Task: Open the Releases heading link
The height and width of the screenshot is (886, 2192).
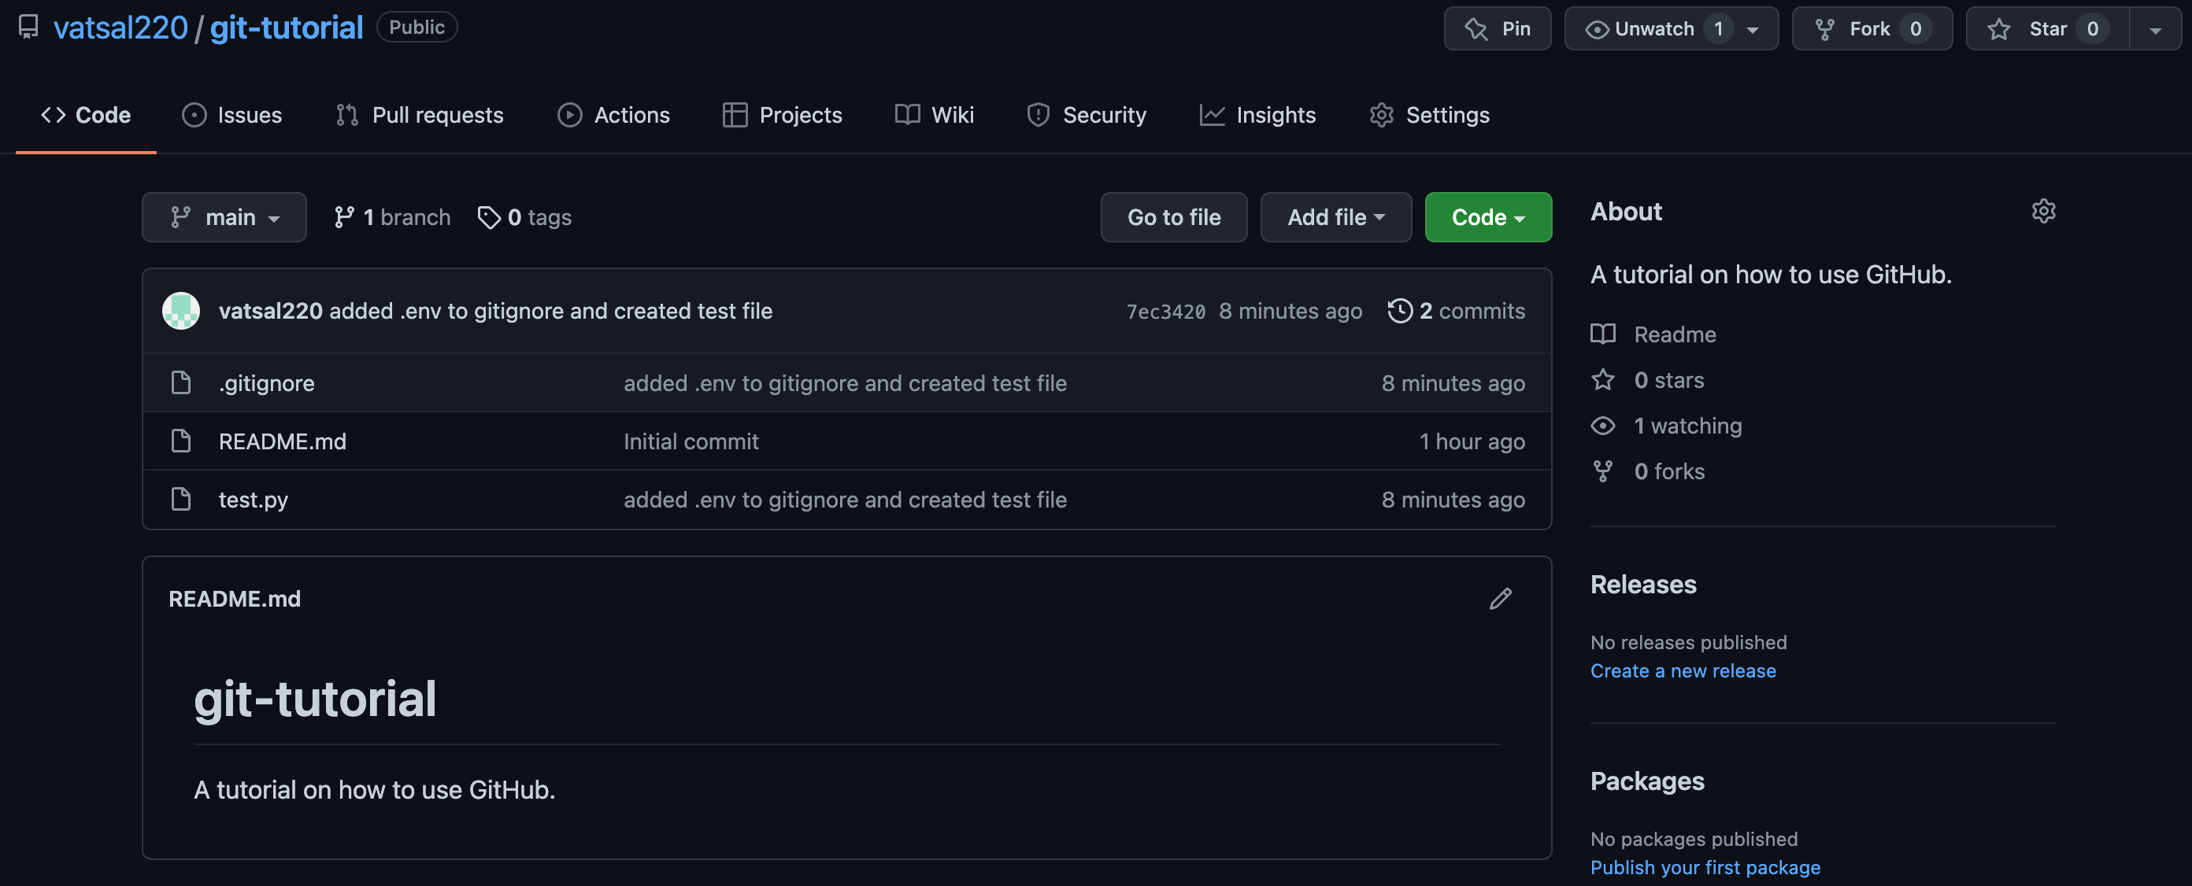Action: pyautogui.click(x=1642, y=584)
